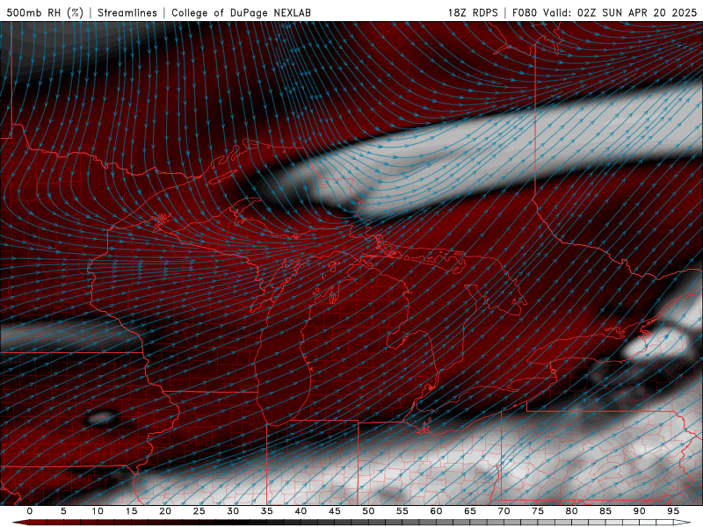The image size is (703, 527).
Task: Click the colorbar label '60'
Action: click(436, 511)
